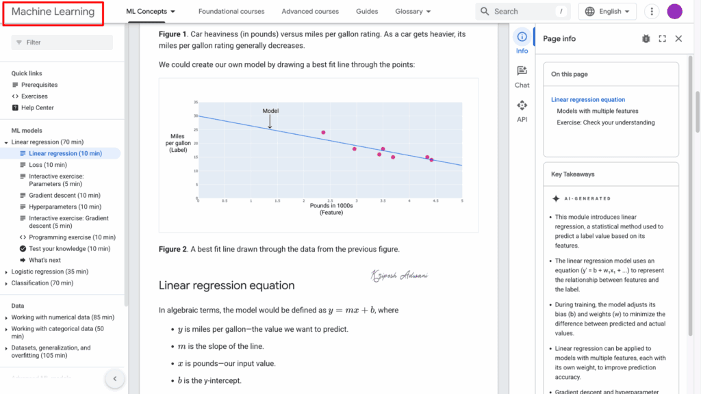Viewport: 701px width, 394px height.
Task: Close the Page info panel
Action: 678,38
